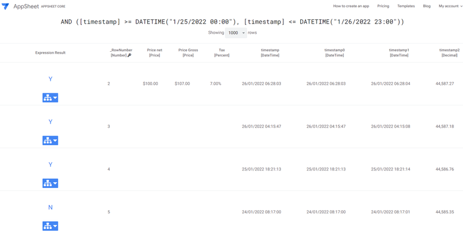This screenshot has height=232, width=463.
Task: Click N result in row 5
Action: click(x=51, y=207)
